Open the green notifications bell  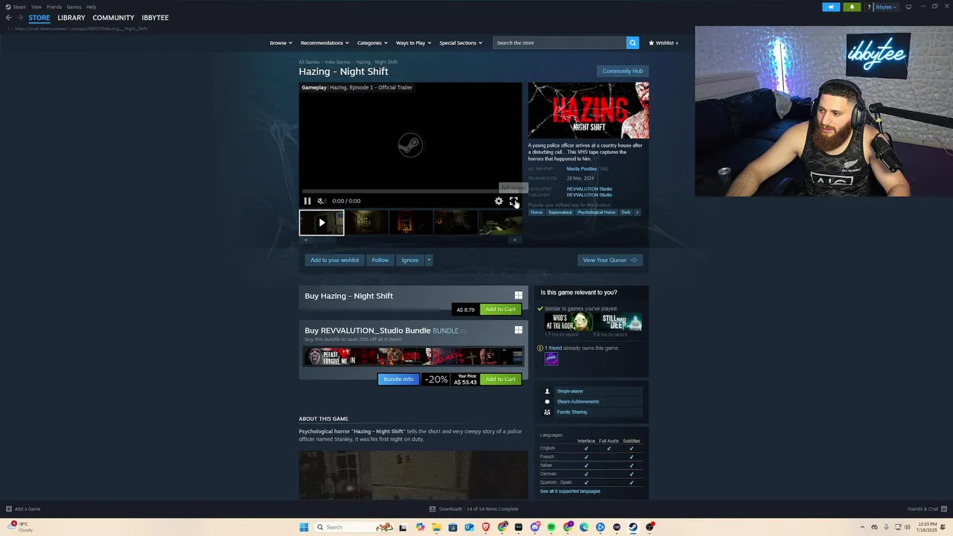pyautogui.click(x=852, y=7)
